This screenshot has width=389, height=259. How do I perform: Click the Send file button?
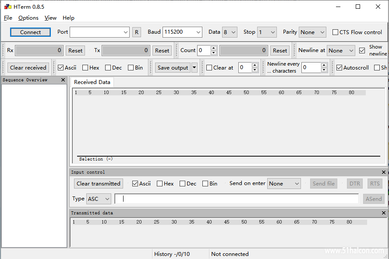coord(323,184)
